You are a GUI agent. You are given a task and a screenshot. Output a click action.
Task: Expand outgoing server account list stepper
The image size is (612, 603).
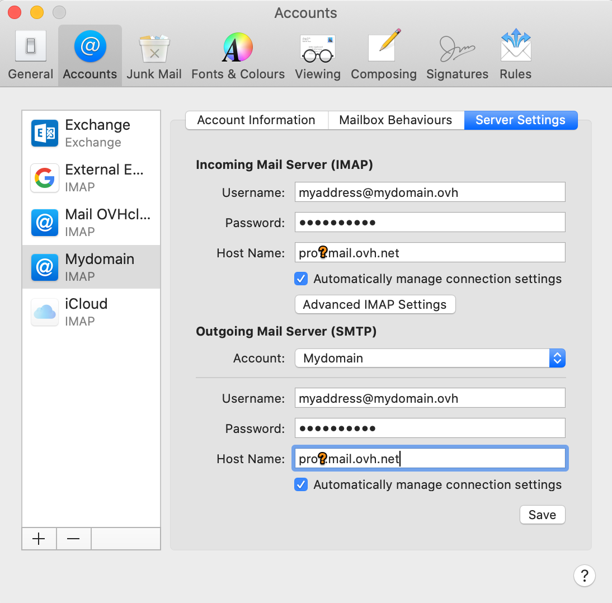tap(557, 358)
